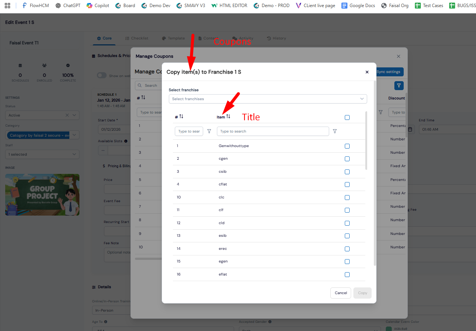The width and height of the screenshot is (476, 331).
Task: Click the calendar event color swatch
Action: (x=389, y=329)
